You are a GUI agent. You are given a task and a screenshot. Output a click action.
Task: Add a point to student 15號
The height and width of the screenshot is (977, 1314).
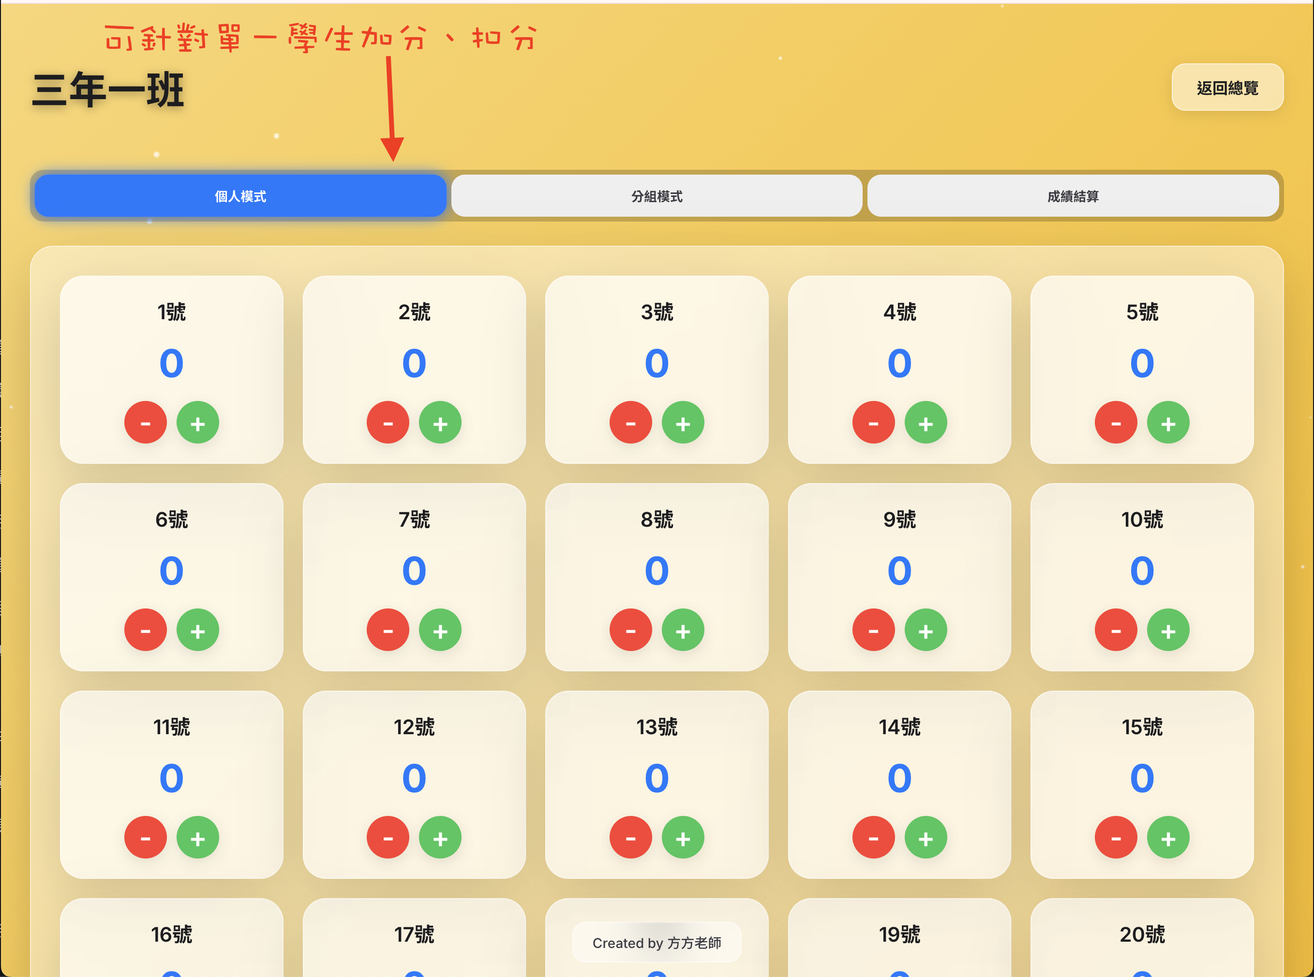1168,837
